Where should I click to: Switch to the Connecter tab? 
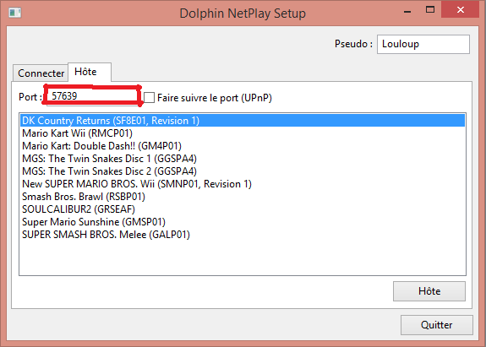pyautogui.click(x=41, y=73)
